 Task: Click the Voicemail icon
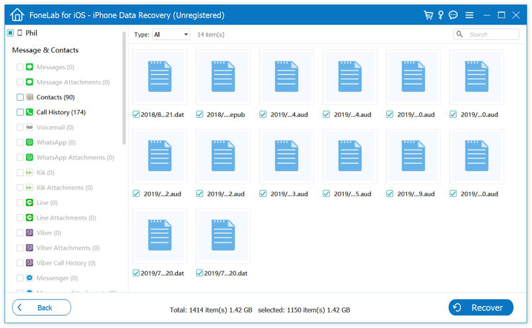tap(29, 127)
